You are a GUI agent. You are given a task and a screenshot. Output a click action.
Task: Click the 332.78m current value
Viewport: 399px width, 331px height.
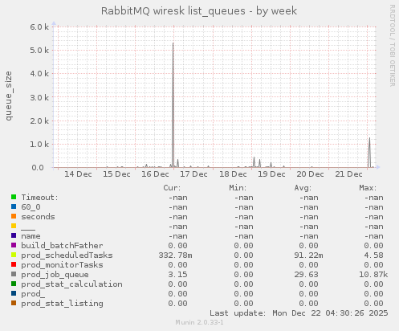(x=175, y=255)
